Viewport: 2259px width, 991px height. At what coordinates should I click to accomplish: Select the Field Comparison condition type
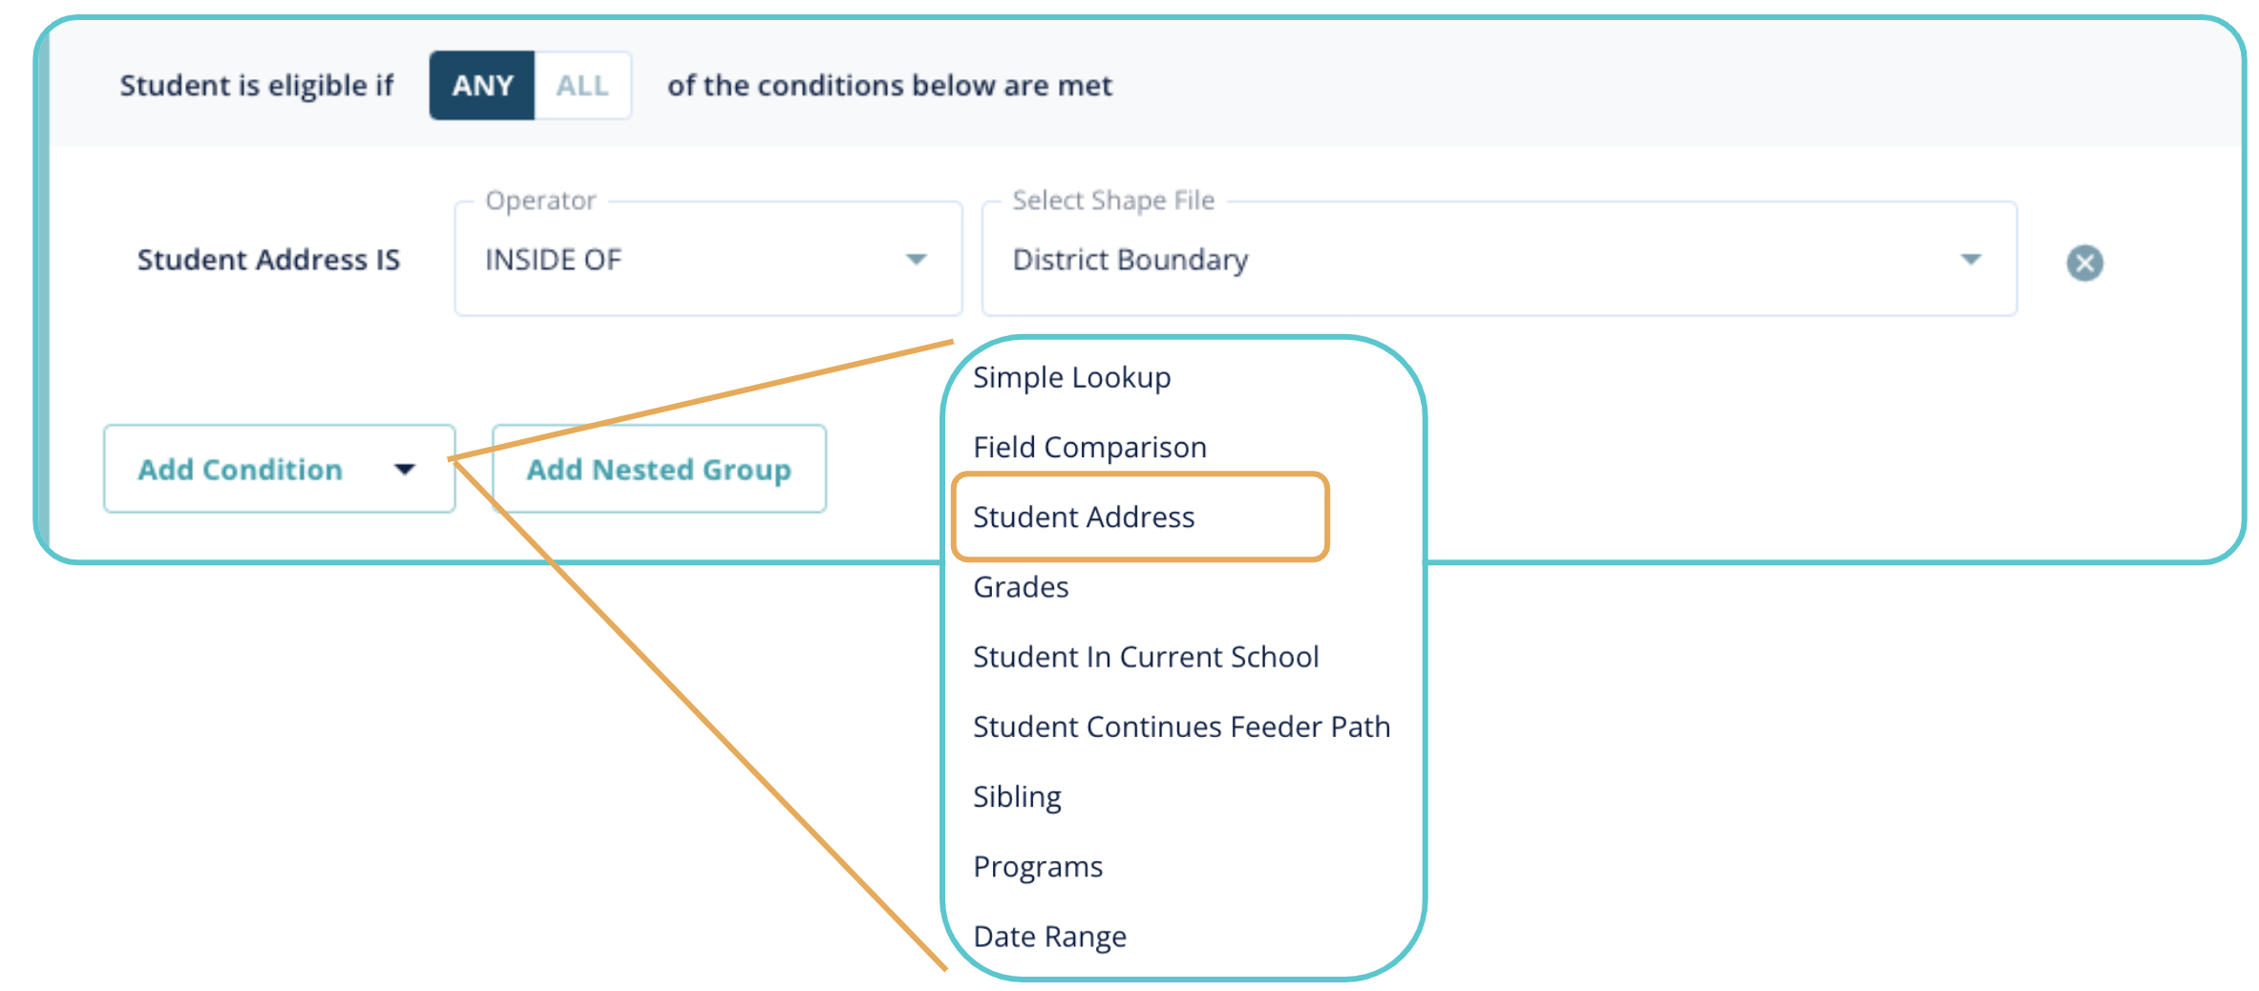[x=1089, y=448]
